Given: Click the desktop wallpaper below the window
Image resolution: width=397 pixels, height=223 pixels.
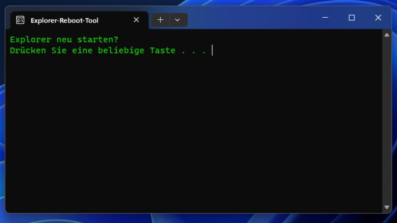Looking at the screenshot, I should tap(197, 218).
